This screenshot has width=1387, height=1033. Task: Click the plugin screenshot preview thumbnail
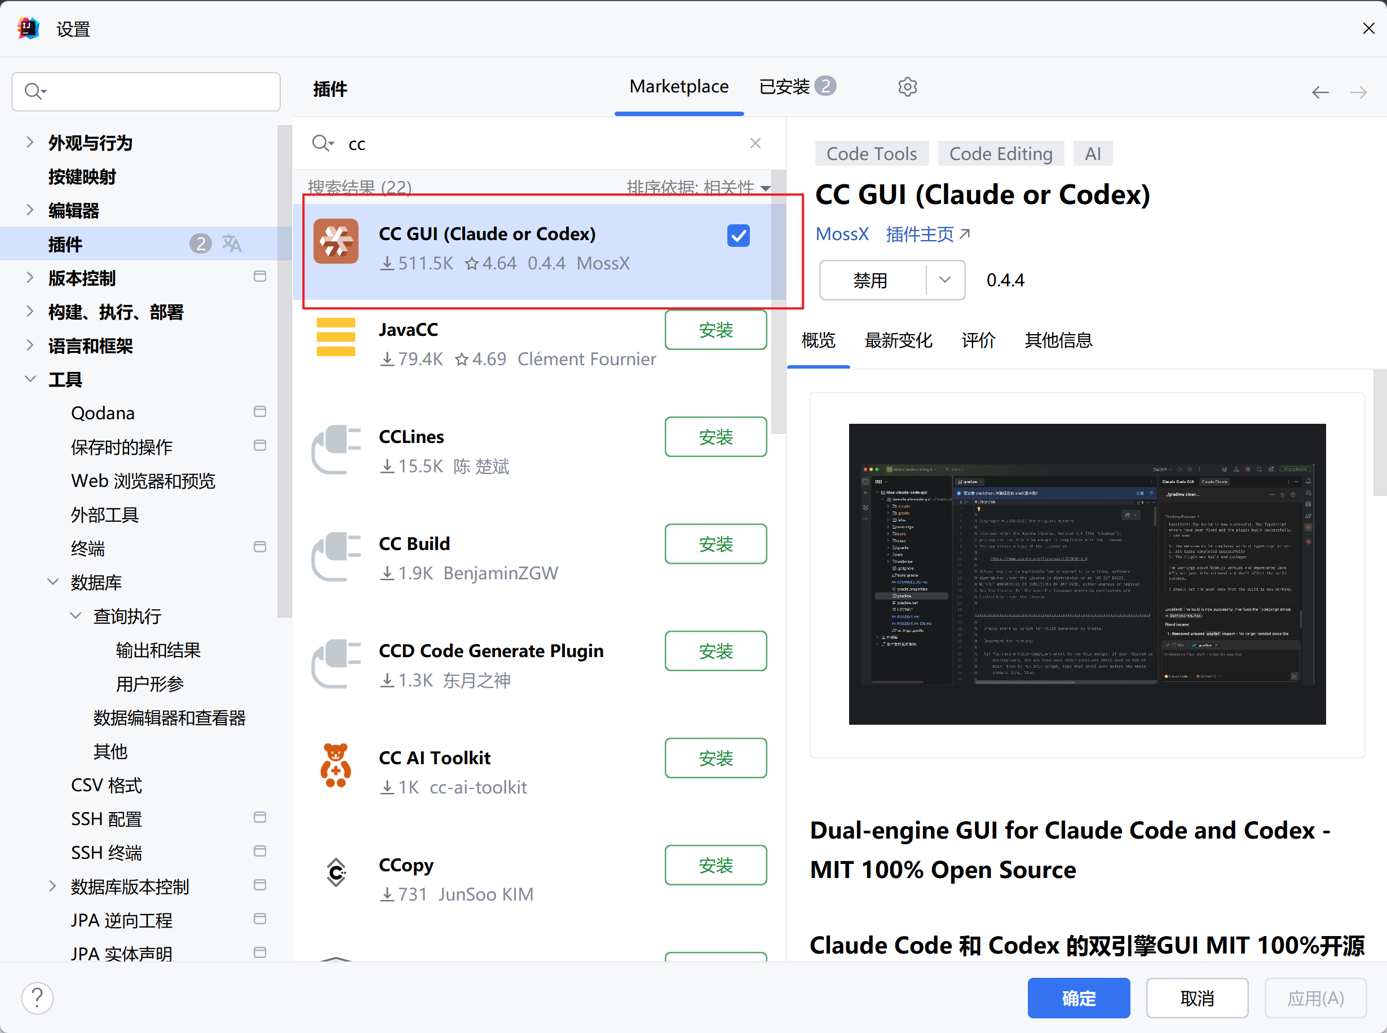1086,574
